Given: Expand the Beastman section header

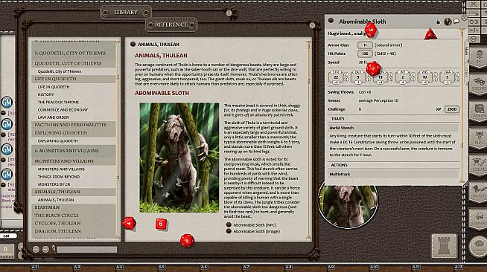Looking at the screenshot, I should [73, 207].
